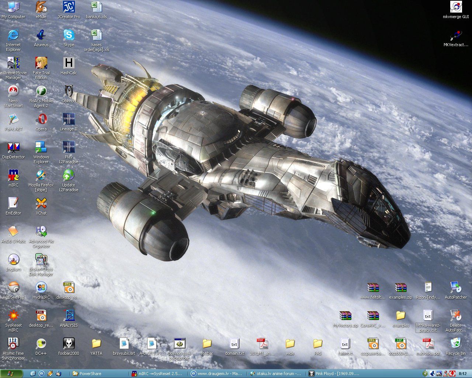The width and height of the screenshot is (472, 378).
Task: Open the mkvmerge GUI shortcut
Action: point(456,10)
